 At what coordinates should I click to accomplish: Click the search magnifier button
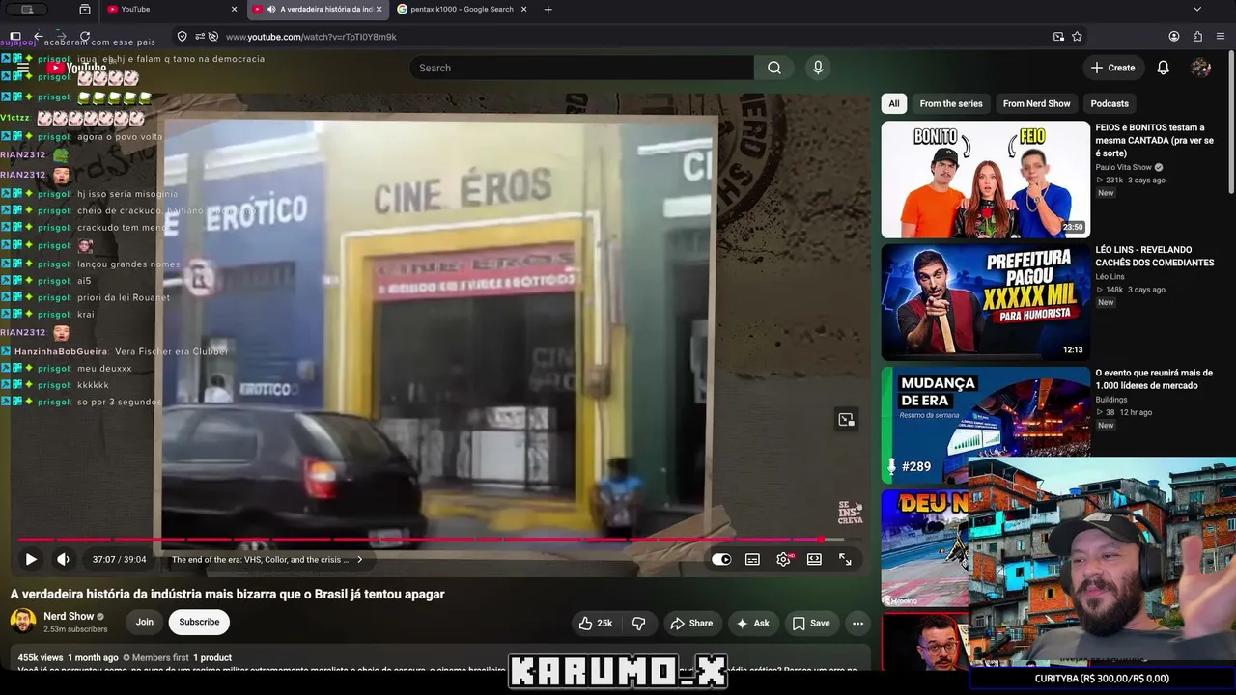click(x=774, y=68)
